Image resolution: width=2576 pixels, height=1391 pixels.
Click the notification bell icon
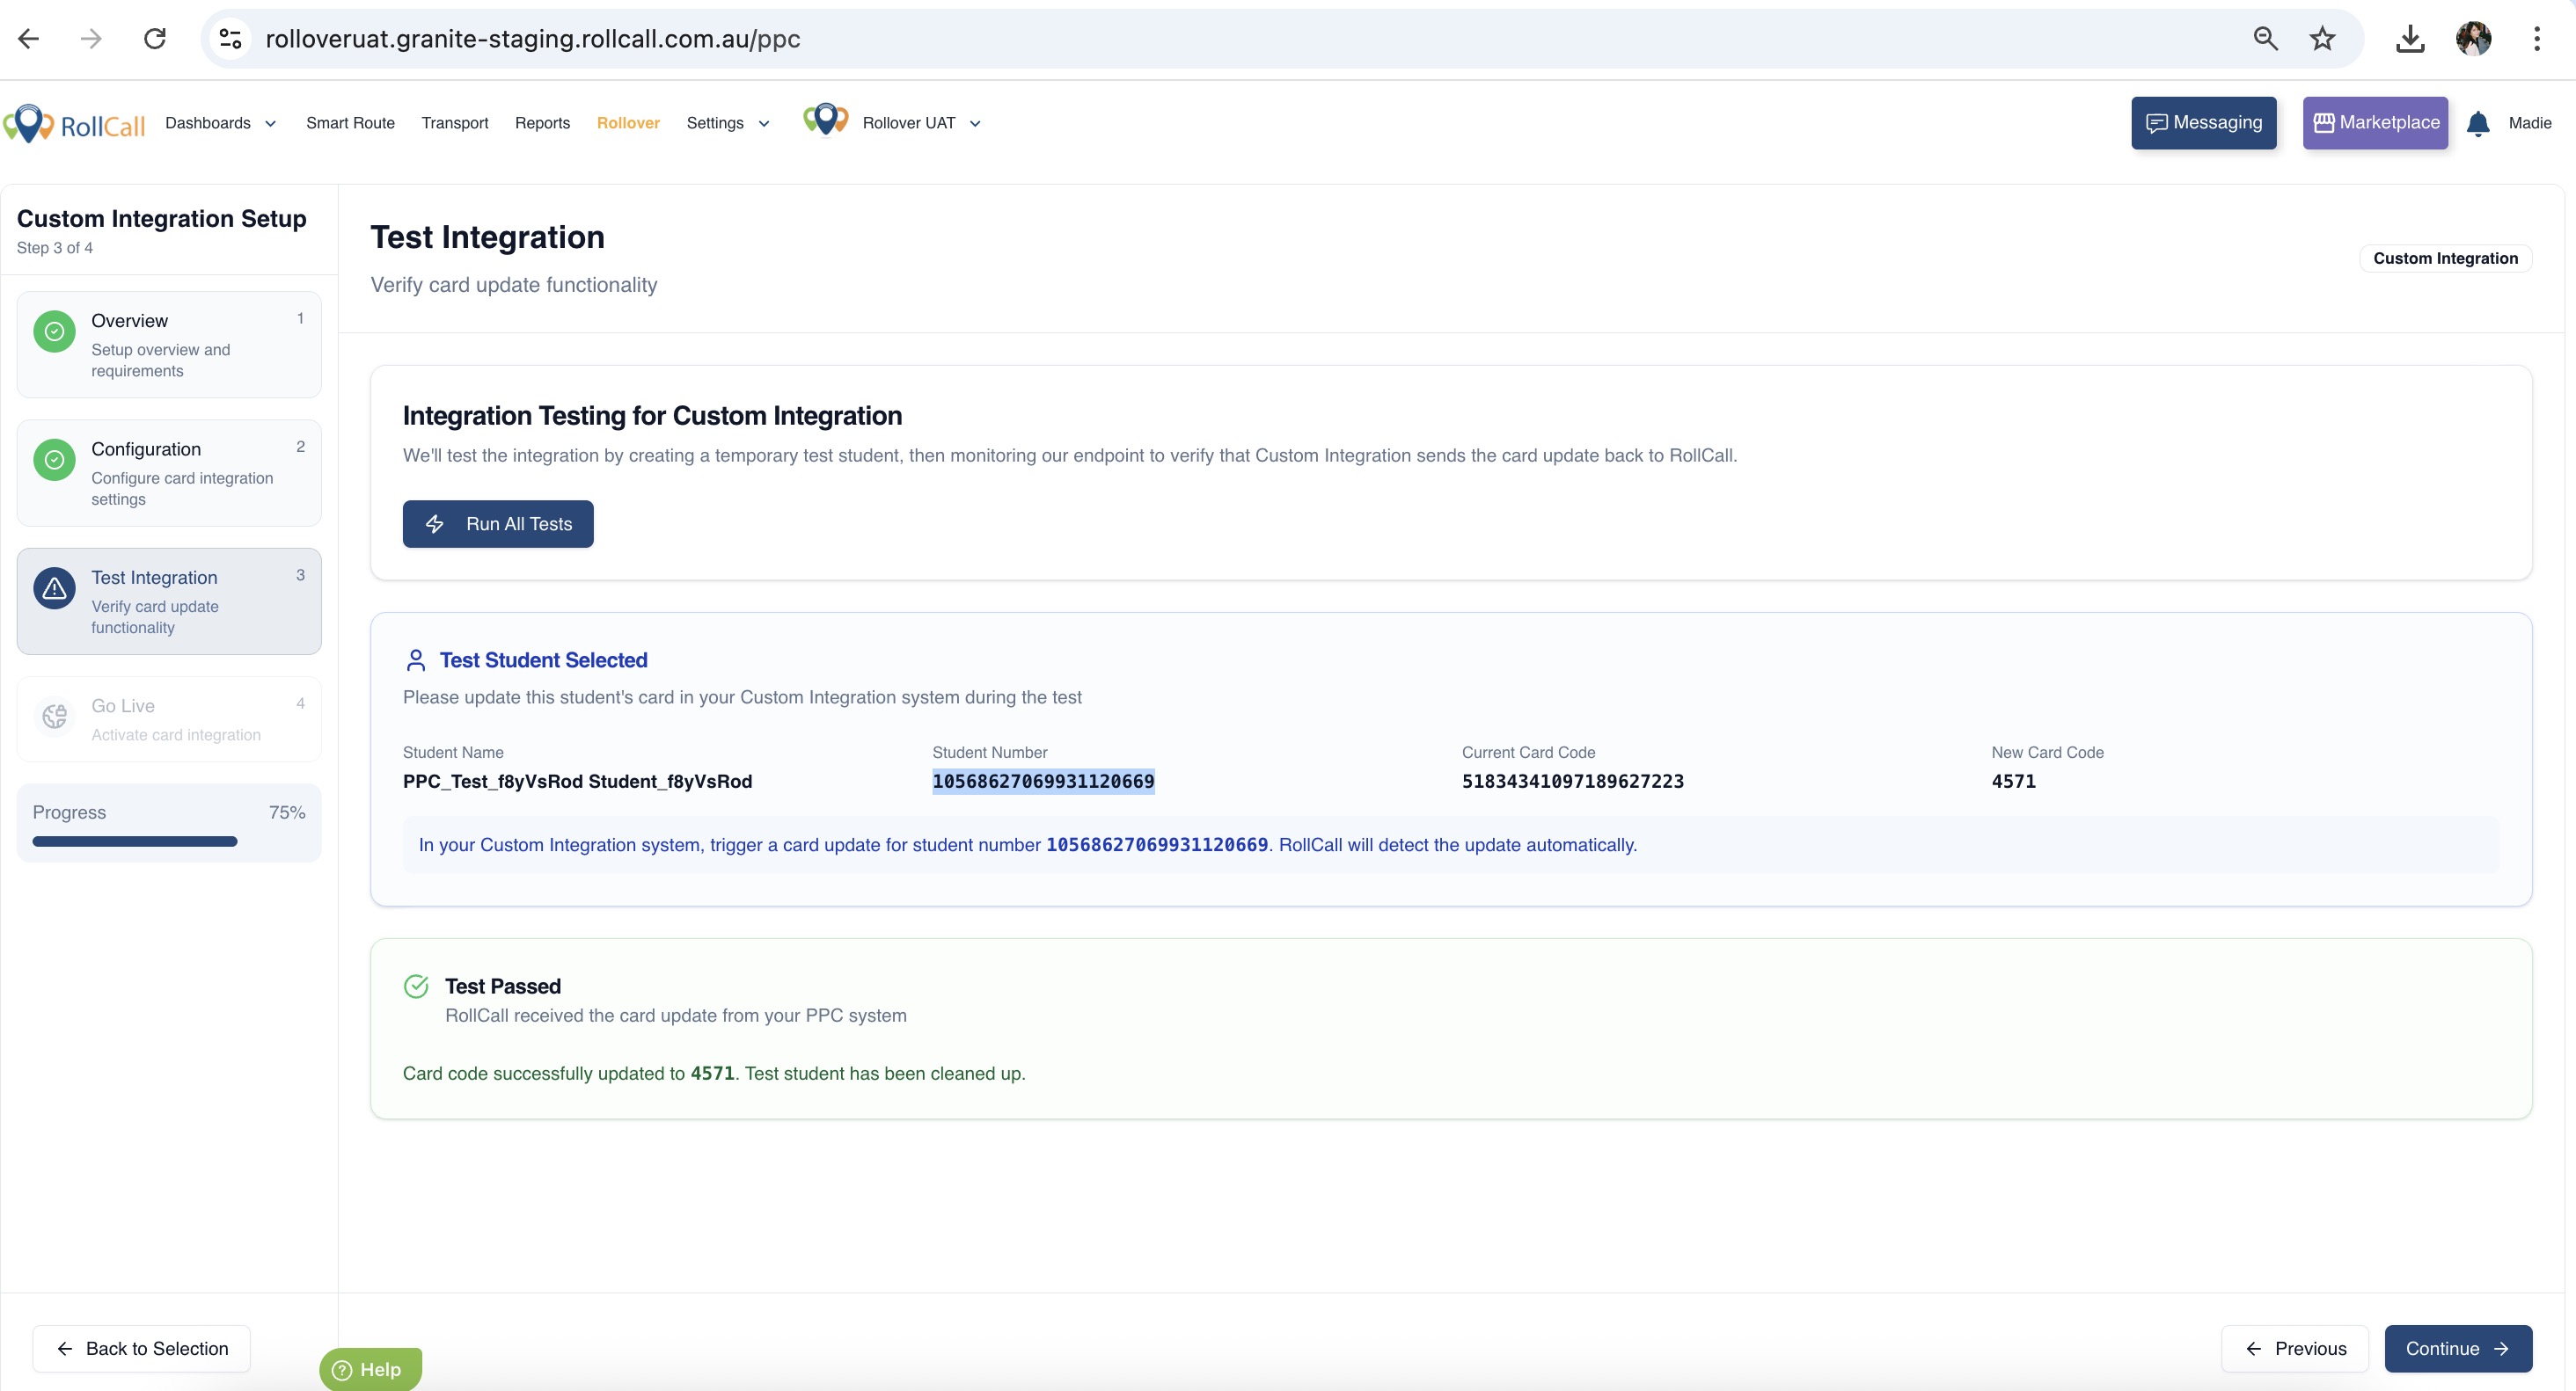pos(2477,124)
